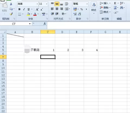This screenshot has width=130, height=113.
Task: Click the Name Box showing C7
Action: coord(14,24)
